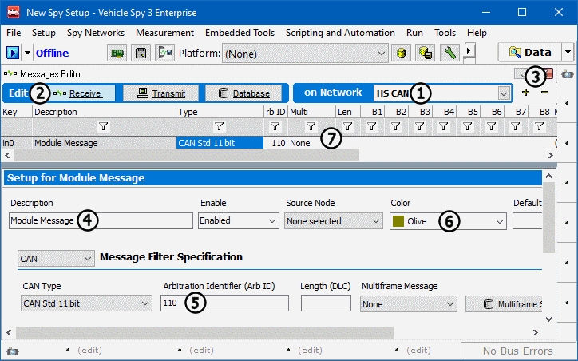Switch to the Database messages view

coord(243,93)
